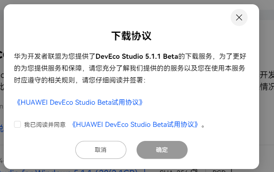This screenshot has width=274, height=172.
Task: Close the 下载协议 dialog with the X icon
Action: click(x=239, y=17)
